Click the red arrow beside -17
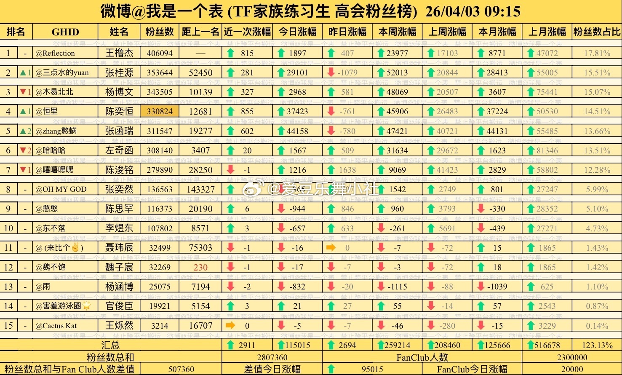 (x=281, y=267)
